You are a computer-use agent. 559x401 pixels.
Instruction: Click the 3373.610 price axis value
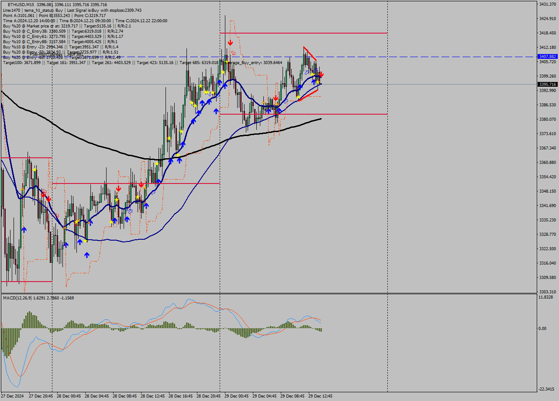(x=547, y=133)
